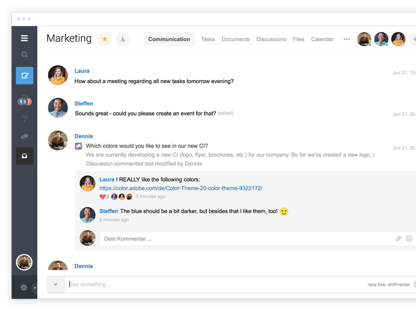Toggle the favorite star for Marketing

[x=105, y=39]
